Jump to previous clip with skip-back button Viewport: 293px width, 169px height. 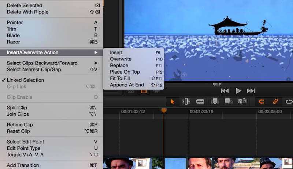[x=225, y=91]
